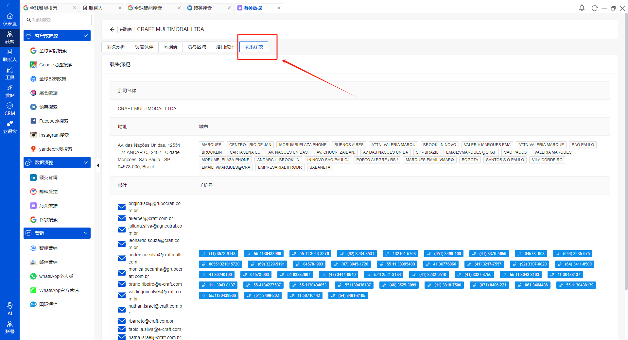Close the 领英搜索 tab
The image size is (628, 340).
229,8
